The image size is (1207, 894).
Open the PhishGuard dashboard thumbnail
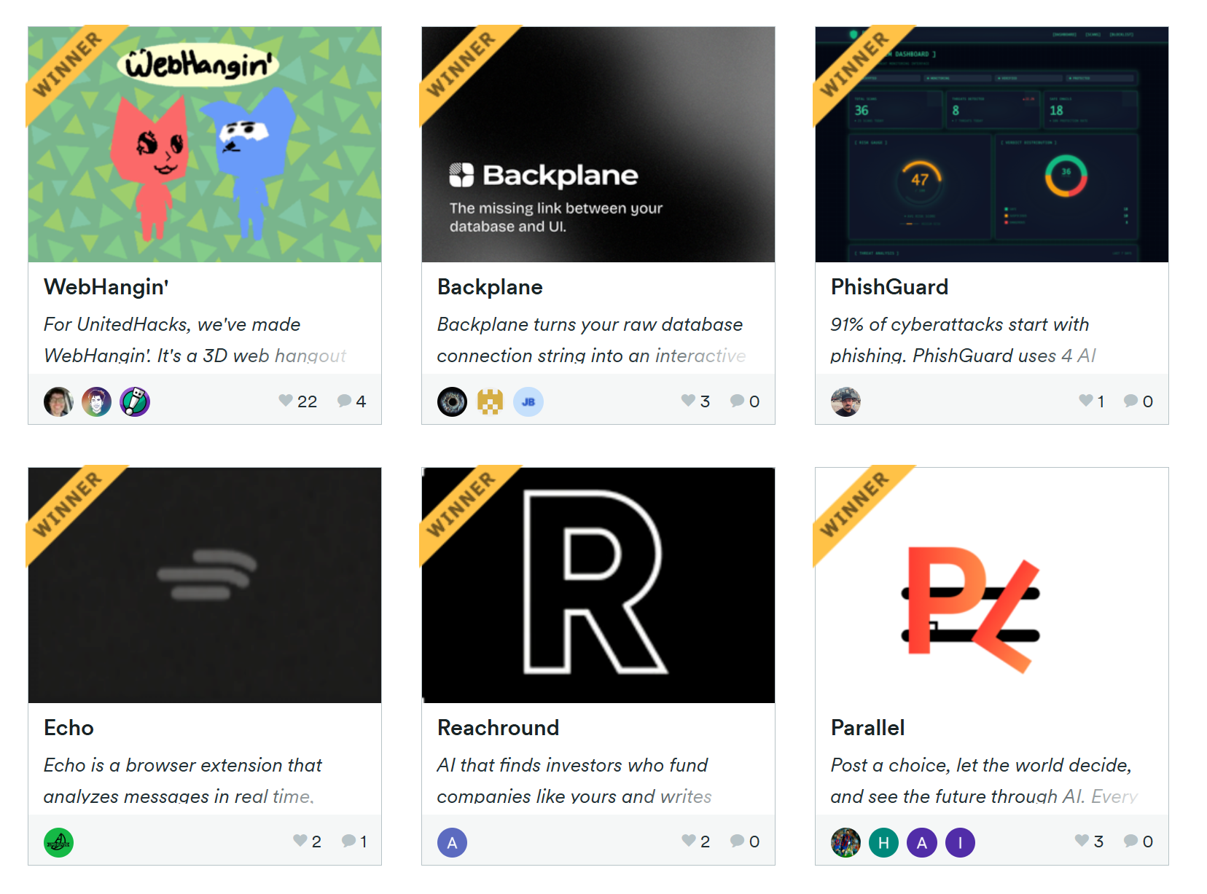992,144
